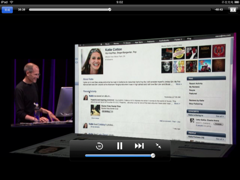This screenshot has height=180, width=240.
Task: Tap the battery icon in the status bar
Action: click(x=237, y=2)
